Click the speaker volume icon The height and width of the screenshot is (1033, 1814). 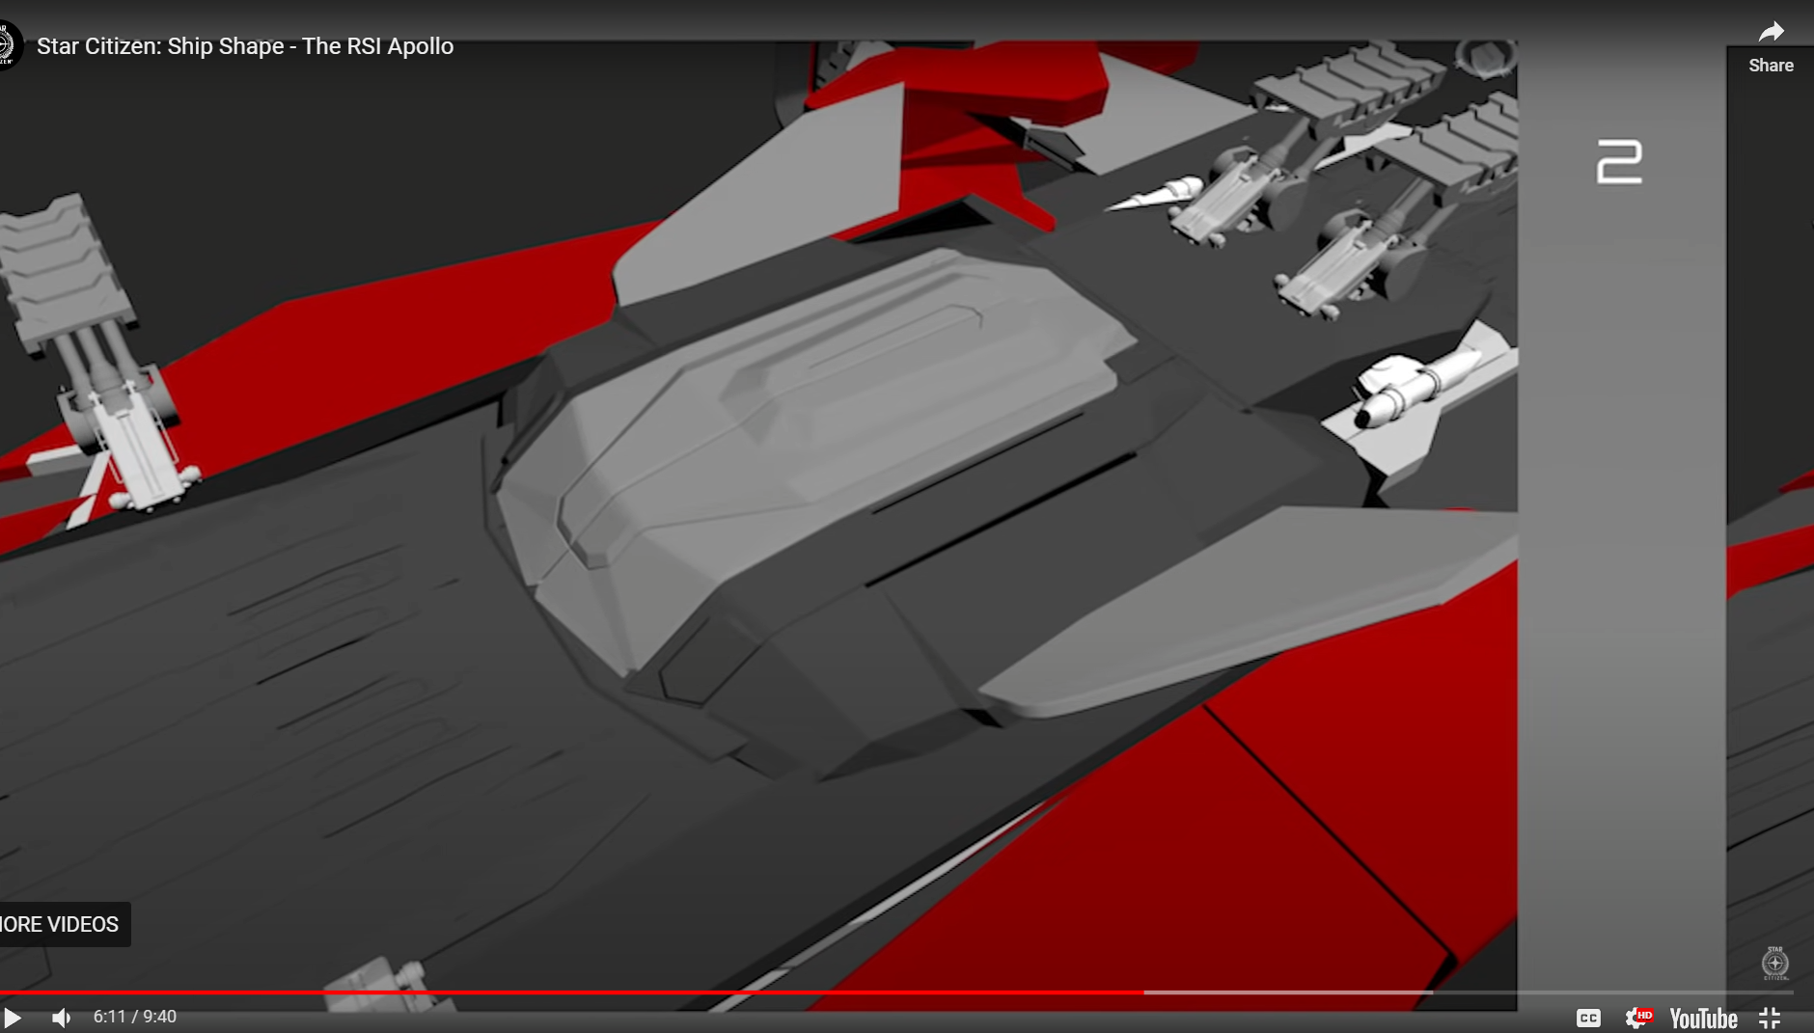pyautogui.click(x=61, y=1016)
